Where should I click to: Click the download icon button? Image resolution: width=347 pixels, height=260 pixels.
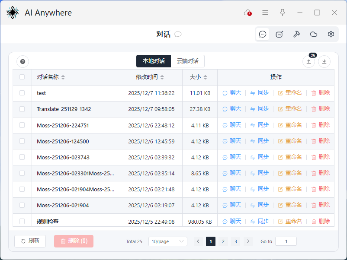coord(324,61)
